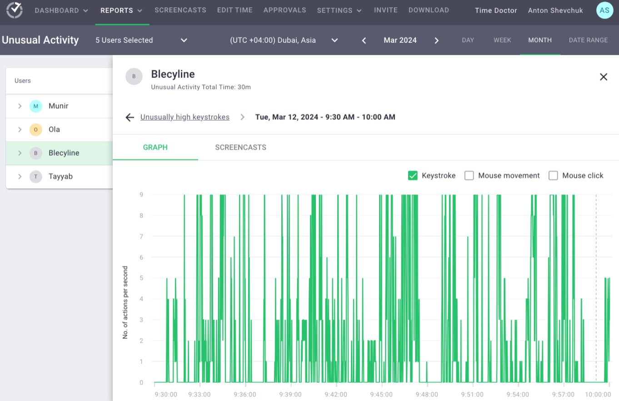Switch to the Screencasts tab
This screenshot has width=619, height=401.
click(240, 147)
